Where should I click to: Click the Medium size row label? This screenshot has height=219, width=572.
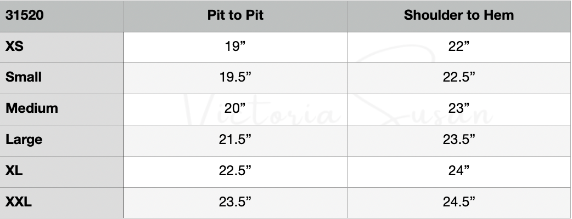click(x=32, y=108)
